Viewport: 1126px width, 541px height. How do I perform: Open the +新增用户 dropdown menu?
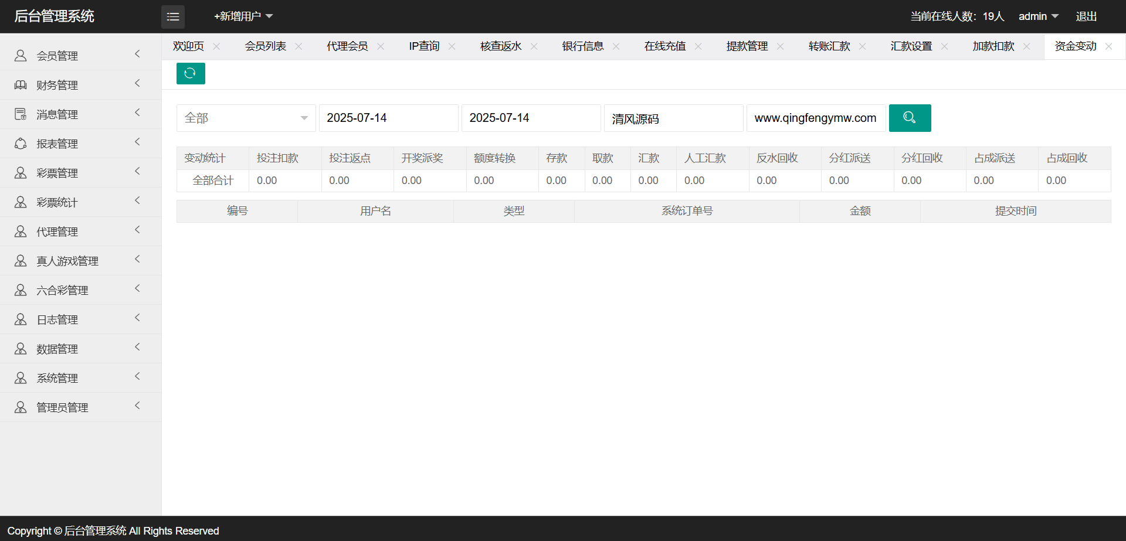243,16
